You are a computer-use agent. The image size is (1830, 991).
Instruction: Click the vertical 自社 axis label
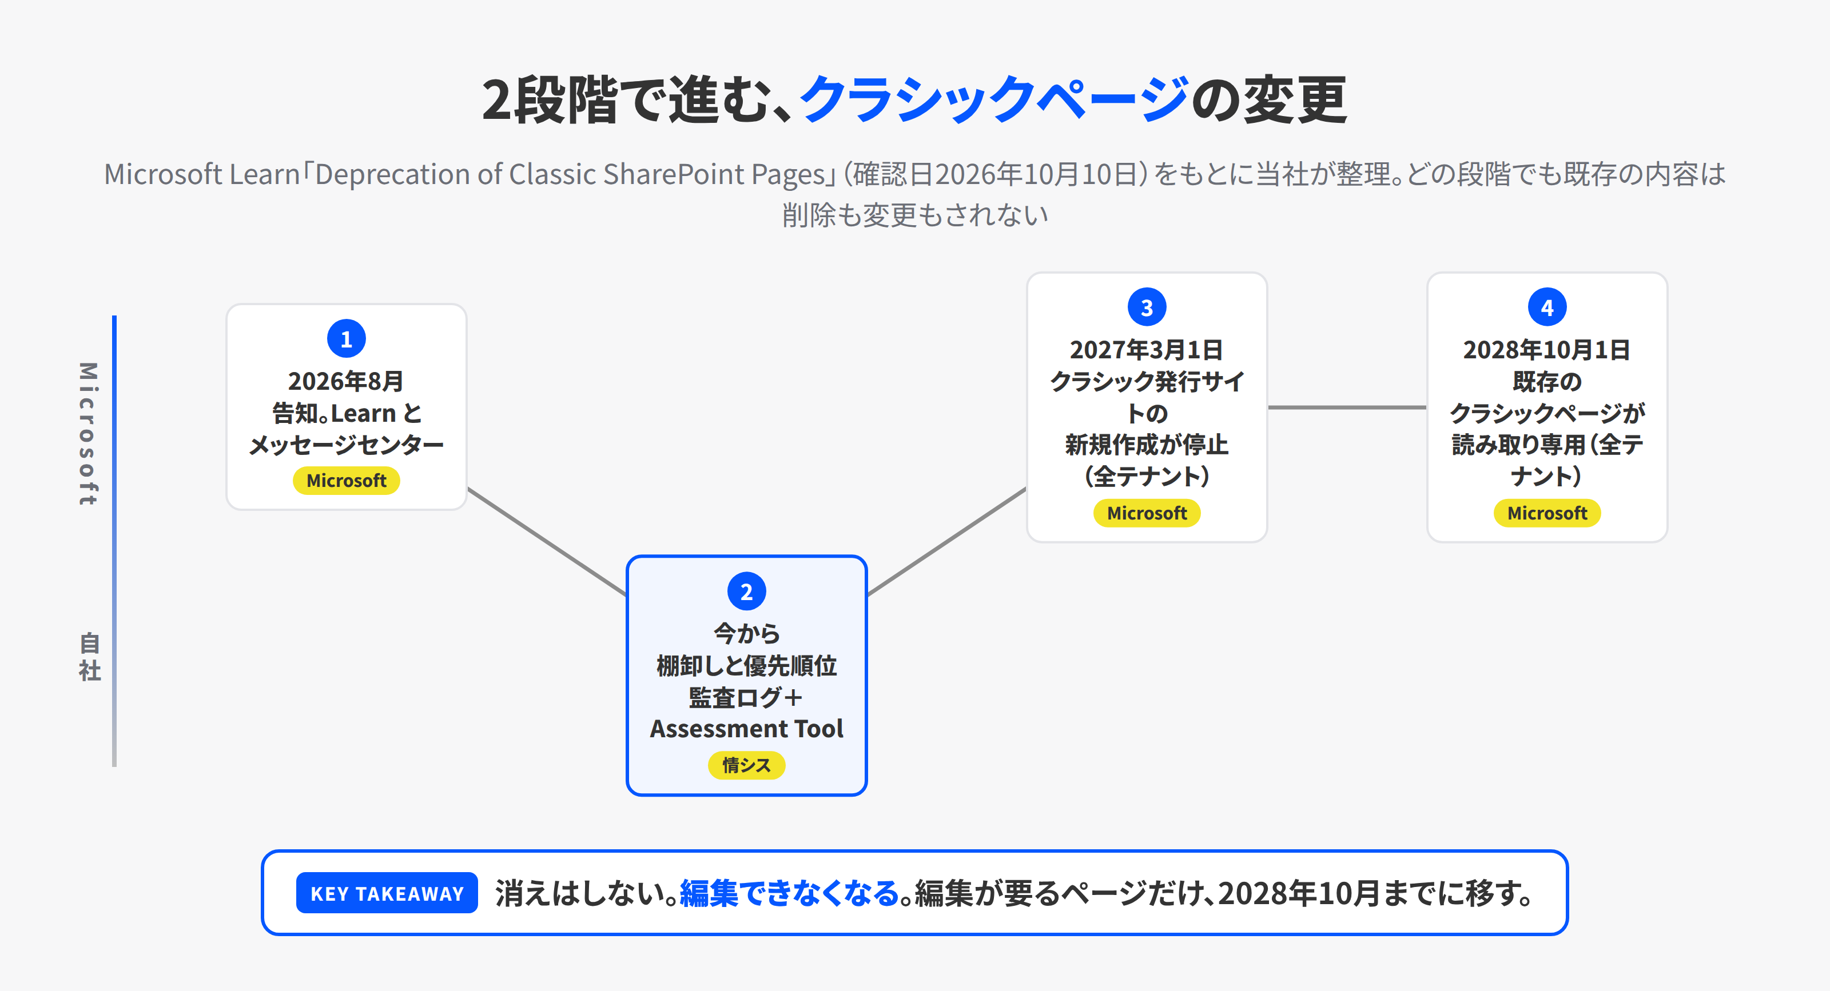click(x=90, y=657)
